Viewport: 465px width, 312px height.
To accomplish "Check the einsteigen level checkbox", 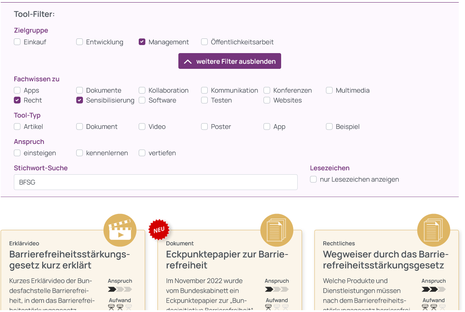I will pos(17,153).
